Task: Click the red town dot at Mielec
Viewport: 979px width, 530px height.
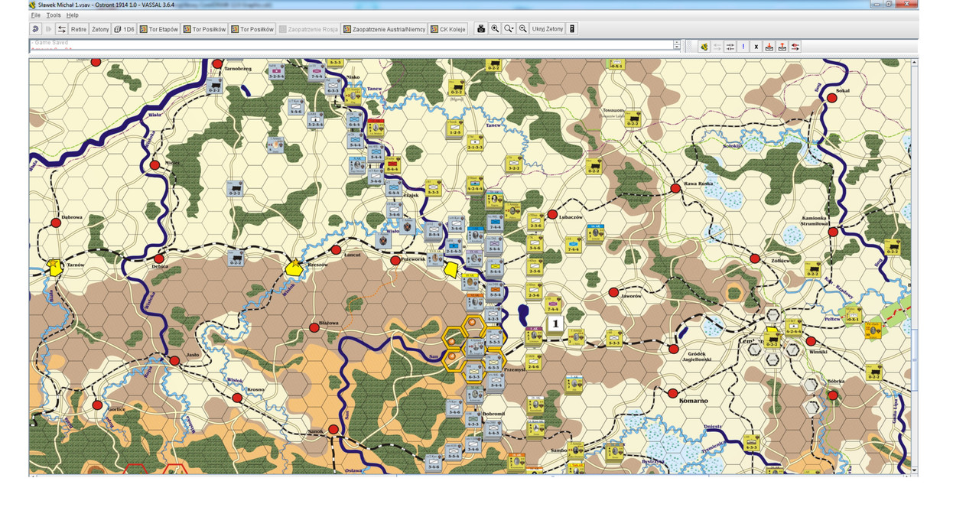Action: point(154,164)
